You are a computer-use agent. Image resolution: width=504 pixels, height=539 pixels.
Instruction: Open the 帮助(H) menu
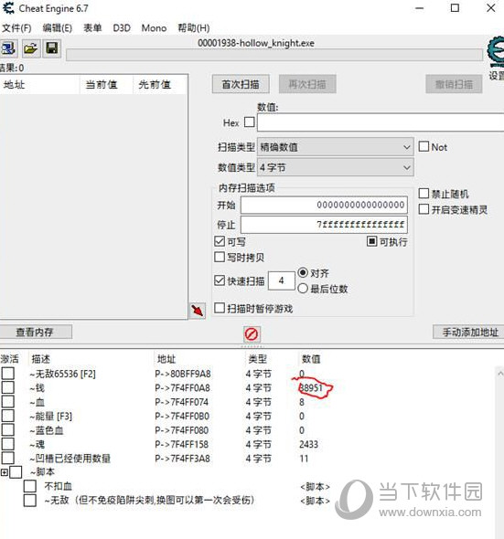[x=194, y=27]
